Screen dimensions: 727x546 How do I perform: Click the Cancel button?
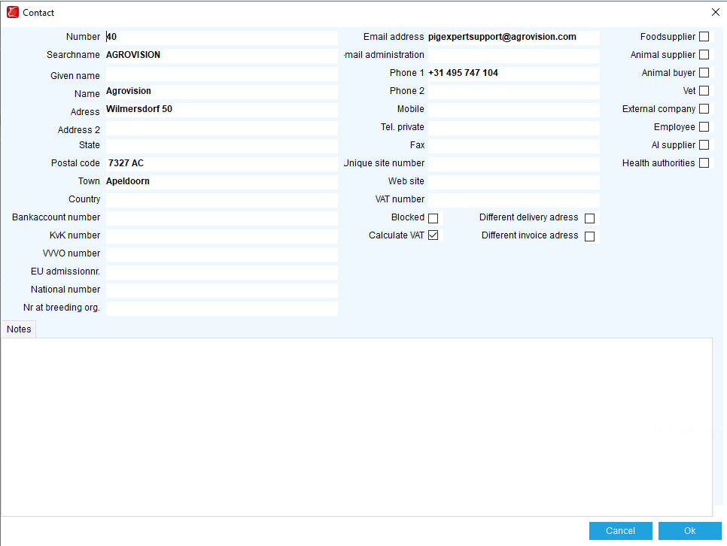[620, 531]
